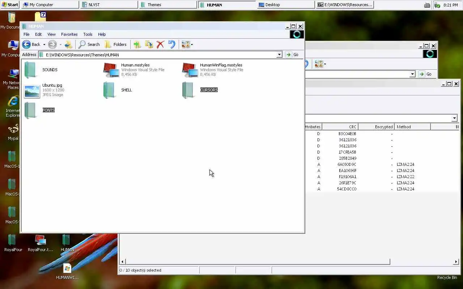Switch to NLVST taskbar button
The width and height of the screenshot is (463, 289).
pyautogui.click(x=109, y=5)
